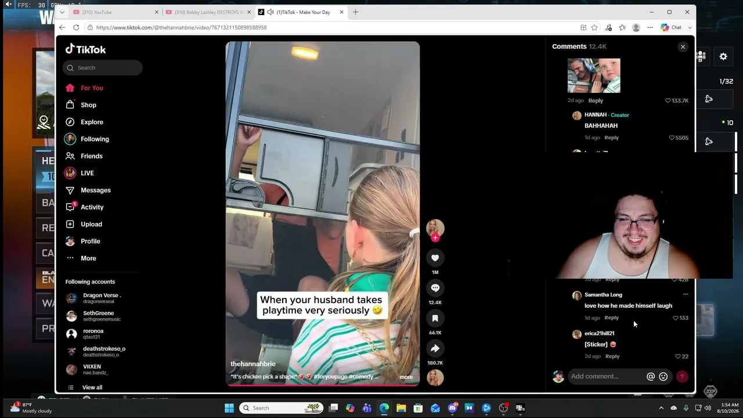Viewport: 743px width, 418px height.
Task: Reply to erica21hill21's comment
Action: [612, 356]
